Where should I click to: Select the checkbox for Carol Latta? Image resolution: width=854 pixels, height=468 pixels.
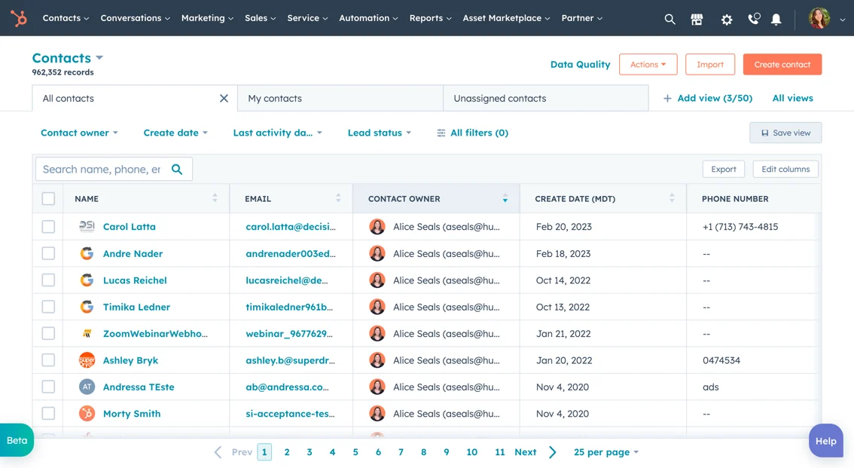[x=48, y=226]
